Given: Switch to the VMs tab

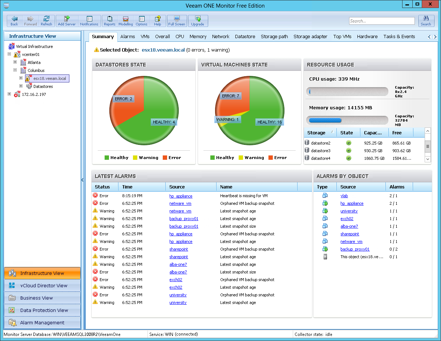Looking at the screenshot, I should click(145, 36).
